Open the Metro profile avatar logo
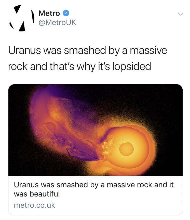Viewport: 190px width, 220px height. point(22,18)
